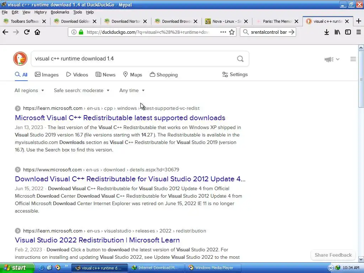Click the browser URL address field
Viewport: 364px width, 273px height.
point(148,32)
